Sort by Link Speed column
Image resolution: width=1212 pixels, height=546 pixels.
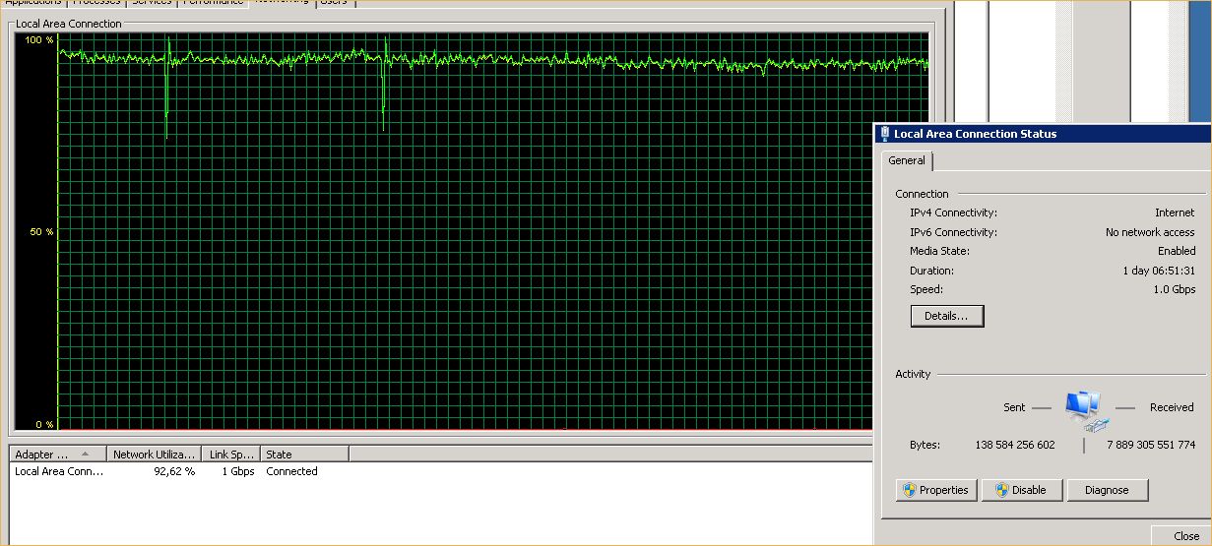coord(231,455)
